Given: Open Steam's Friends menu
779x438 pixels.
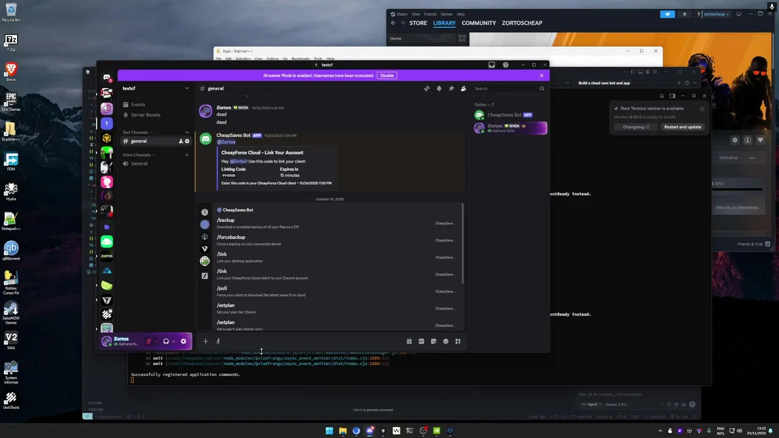Looking at the screenshot, I should (430, 14).
